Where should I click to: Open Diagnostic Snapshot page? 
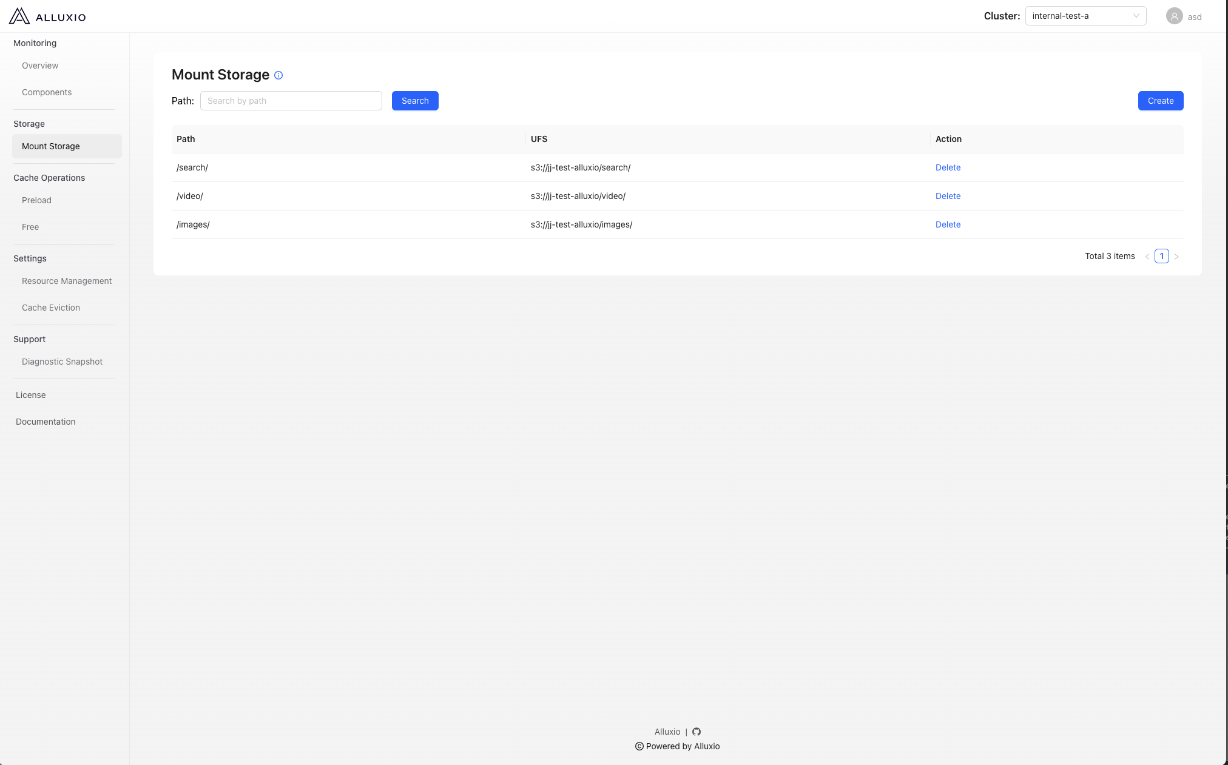pos(62,362)
